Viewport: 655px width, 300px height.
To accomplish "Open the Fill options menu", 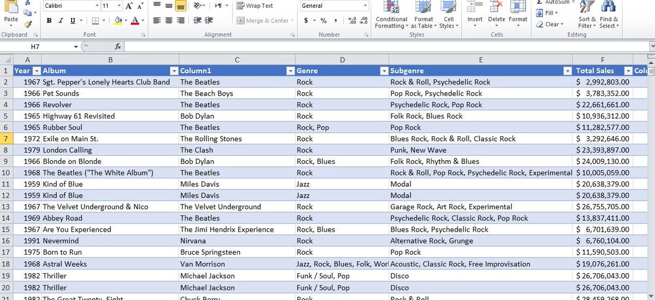I will pyautogui.click(x=547, y=13).
